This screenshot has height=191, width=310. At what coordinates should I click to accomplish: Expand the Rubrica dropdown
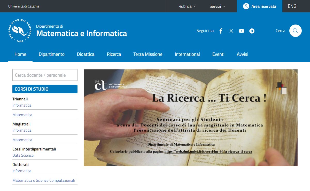[187, 6]
